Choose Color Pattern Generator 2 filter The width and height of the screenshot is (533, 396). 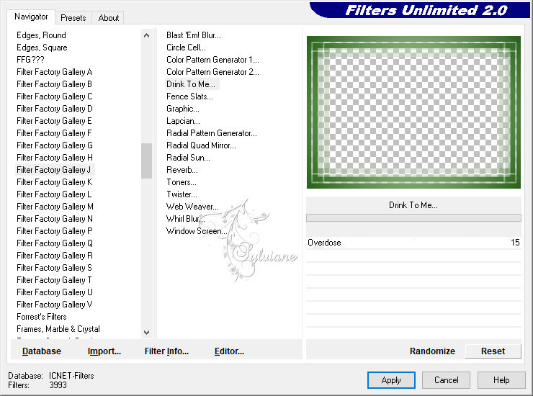point(212,72)
